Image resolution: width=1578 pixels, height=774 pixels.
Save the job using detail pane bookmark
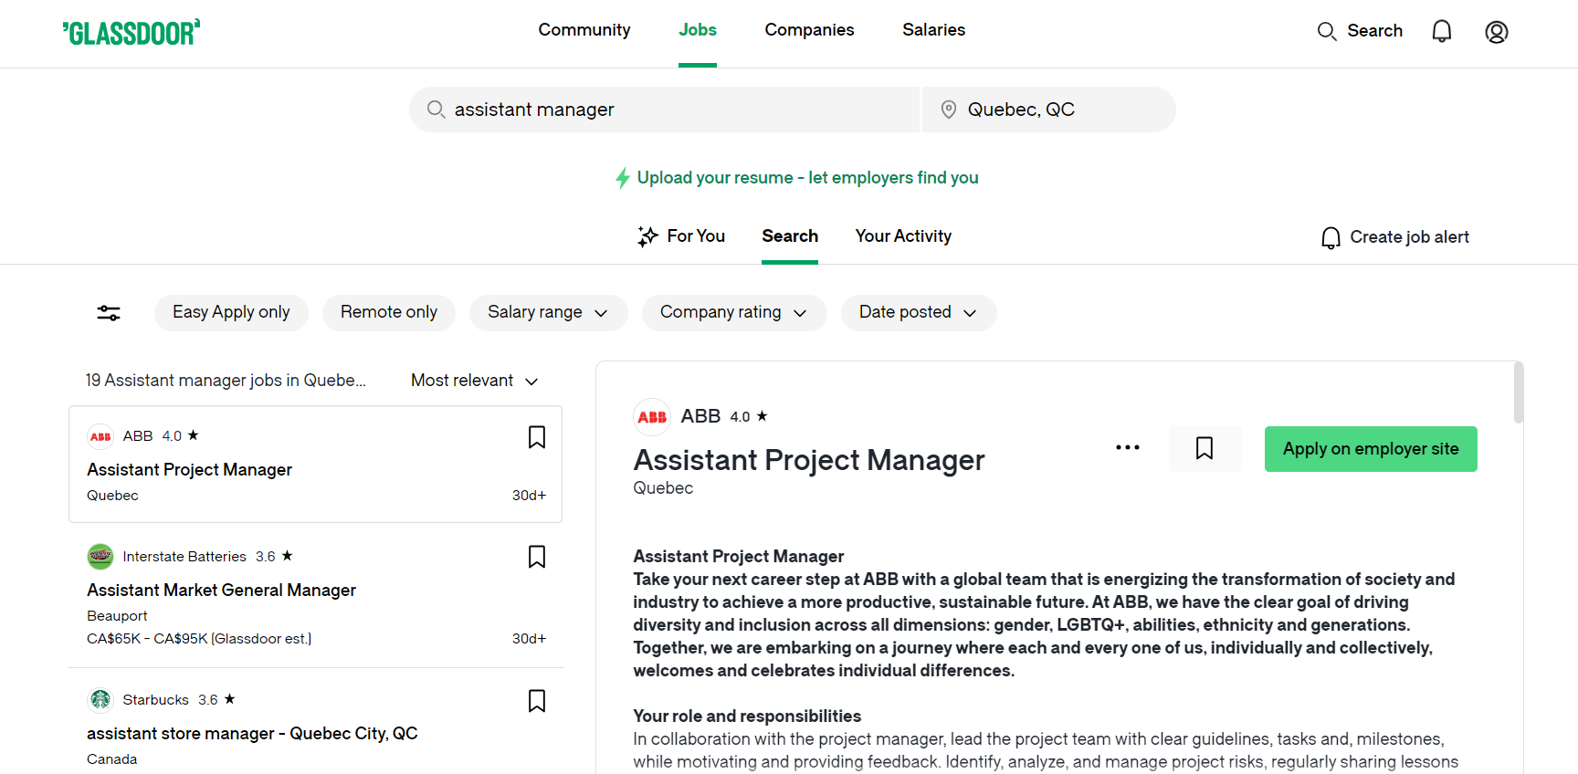pos(1205,448)
